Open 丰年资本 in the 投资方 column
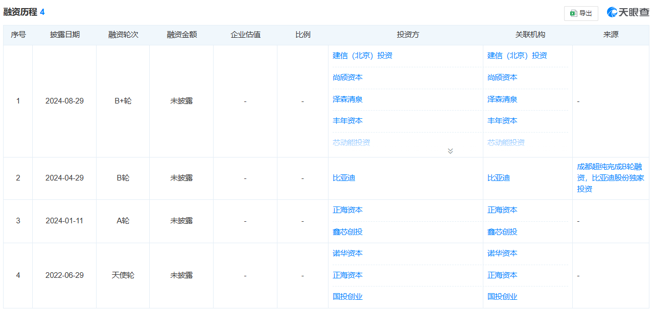Viewport: 654px width, 311px height. [x=347, y=121]
